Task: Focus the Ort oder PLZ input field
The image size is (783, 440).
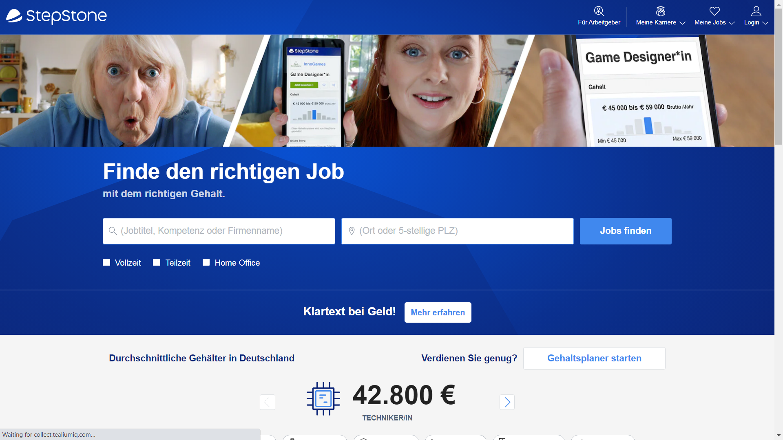Action: click(457, 231)
